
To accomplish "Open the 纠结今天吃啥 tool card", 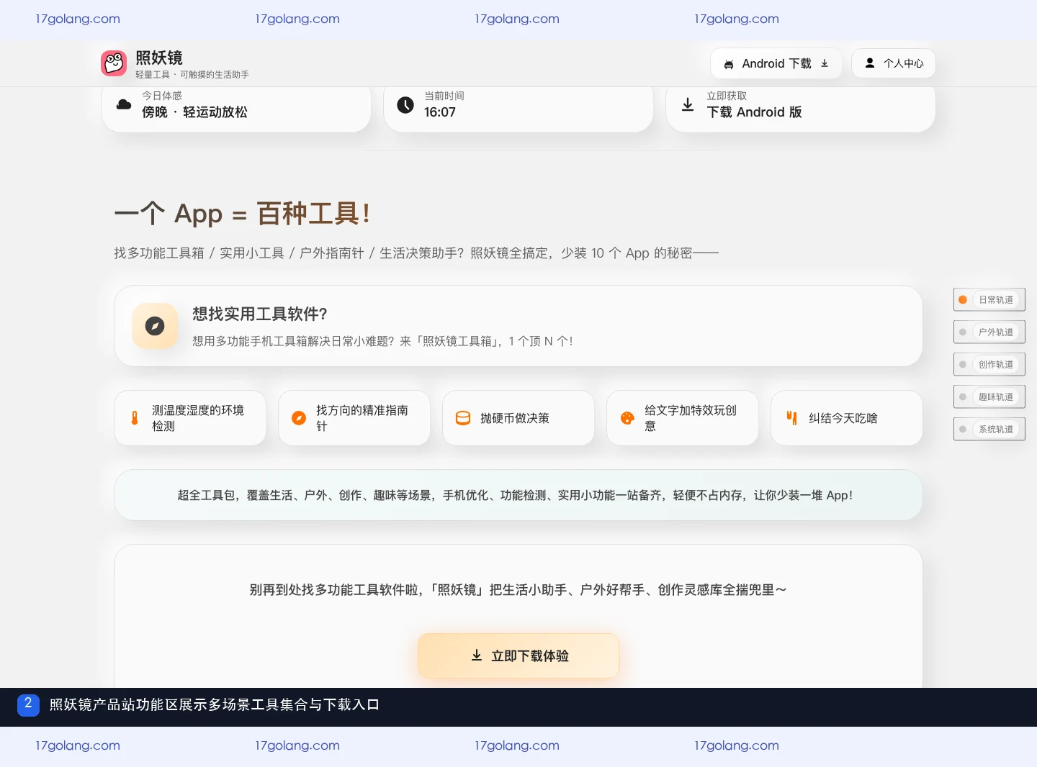I will coord(847,418).
